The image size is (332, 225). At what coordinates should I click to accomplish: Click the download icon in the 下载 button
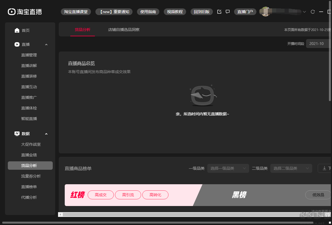pos(325,168)
